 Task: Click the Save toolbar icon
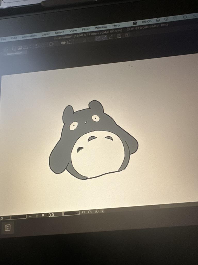pos(26,47)
